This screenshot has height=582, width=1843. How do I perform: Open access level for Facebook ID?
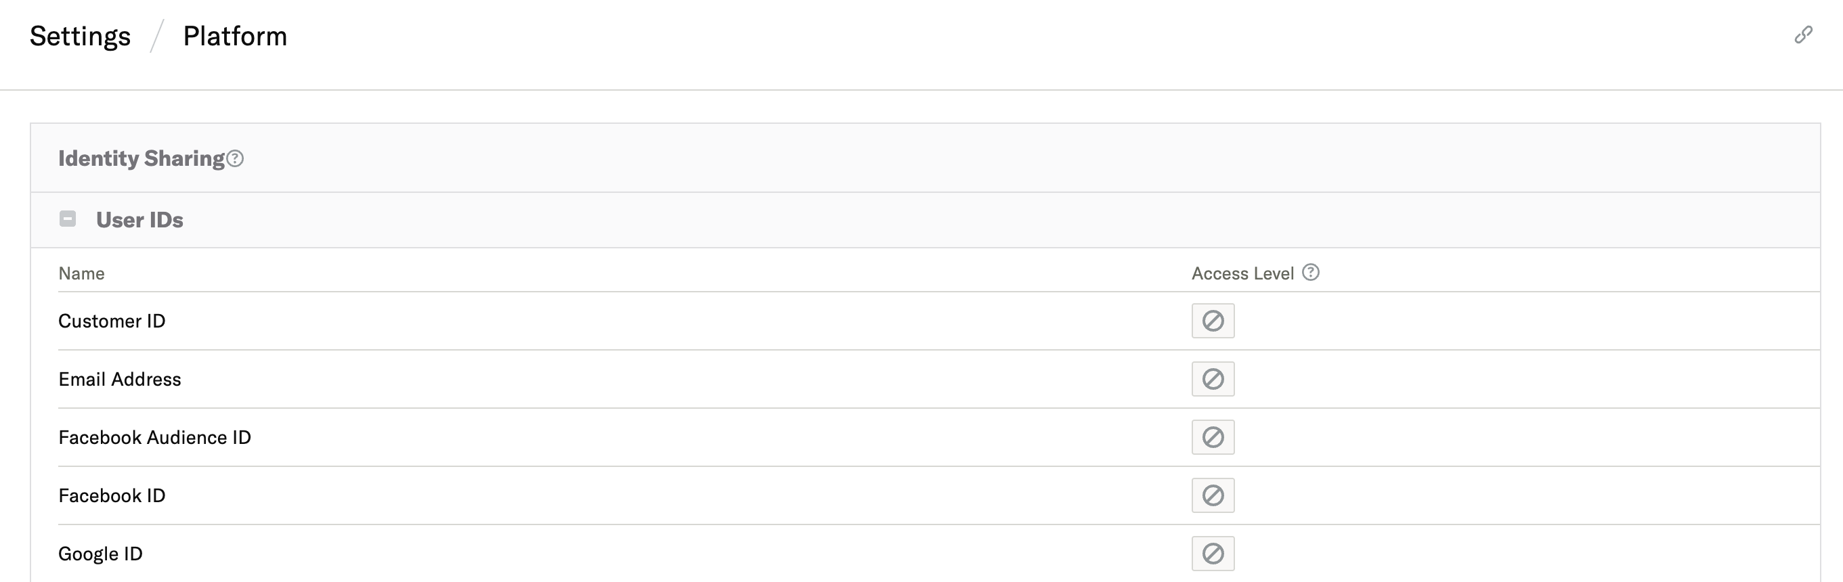pyautogui.click(x=1213, y=495)
